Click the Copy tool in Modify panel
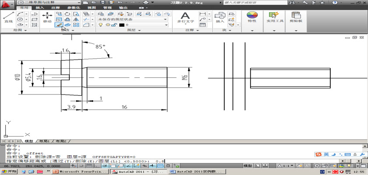The image size is (368, 175). [59, 14]
